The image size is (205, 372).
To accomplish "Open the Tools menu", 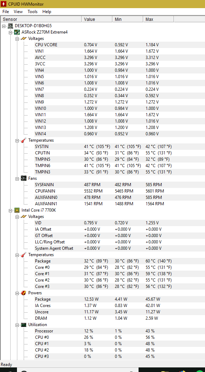I will click(x=33, y=12).
